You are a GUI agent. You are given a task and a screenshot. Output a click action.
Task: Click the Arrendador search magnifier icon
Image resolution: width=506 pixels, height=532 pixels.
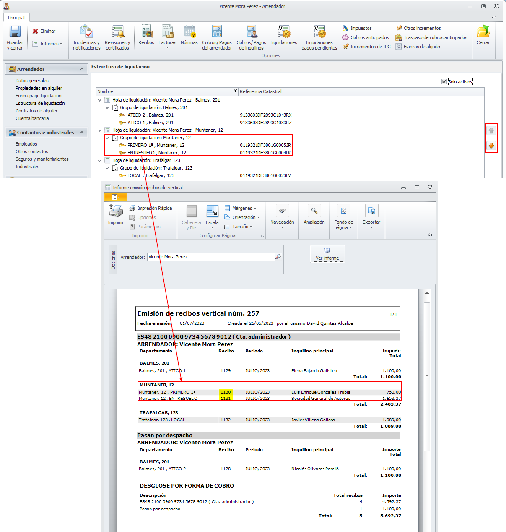278,257
